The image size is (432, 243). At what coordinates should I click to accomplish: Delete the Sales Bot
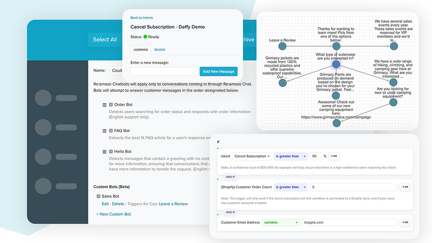coord(118,204)
